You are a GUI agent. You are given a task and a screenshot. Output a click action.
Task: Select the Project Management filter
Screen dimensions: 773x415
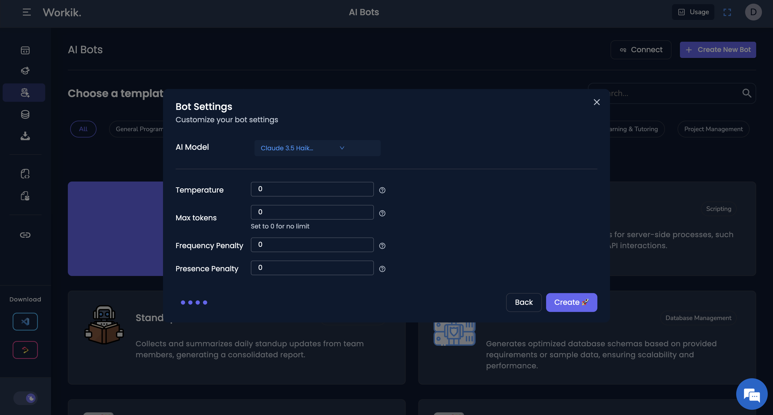coord(713,129)
